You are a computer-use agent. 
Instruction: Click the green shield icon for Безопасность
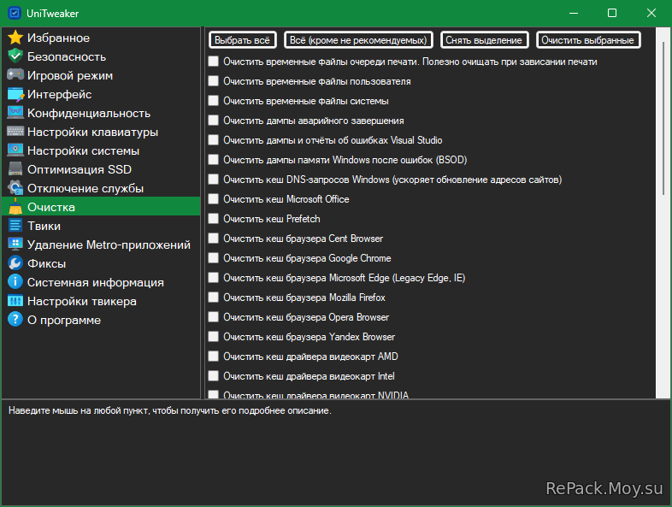(x=15, y=56)
